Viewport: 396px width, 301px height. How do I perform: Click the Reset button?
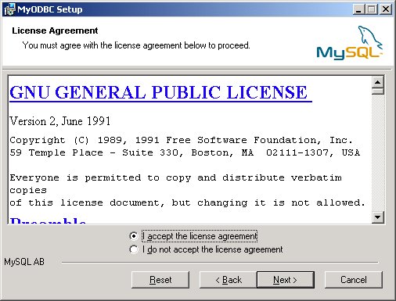click(x=160, y=280)
